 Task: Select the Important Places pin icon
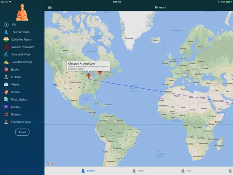pos(6,122)
